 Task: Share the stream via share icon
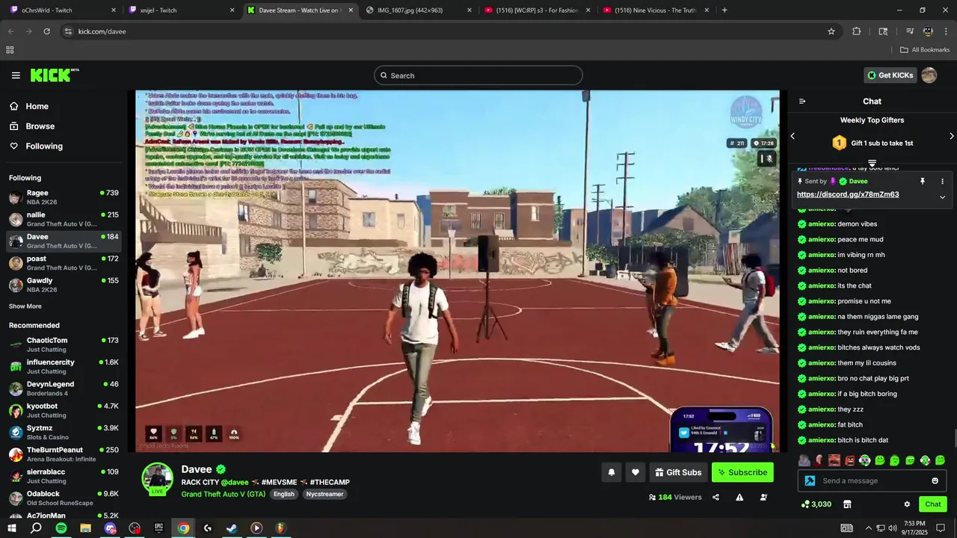(716, 497)
